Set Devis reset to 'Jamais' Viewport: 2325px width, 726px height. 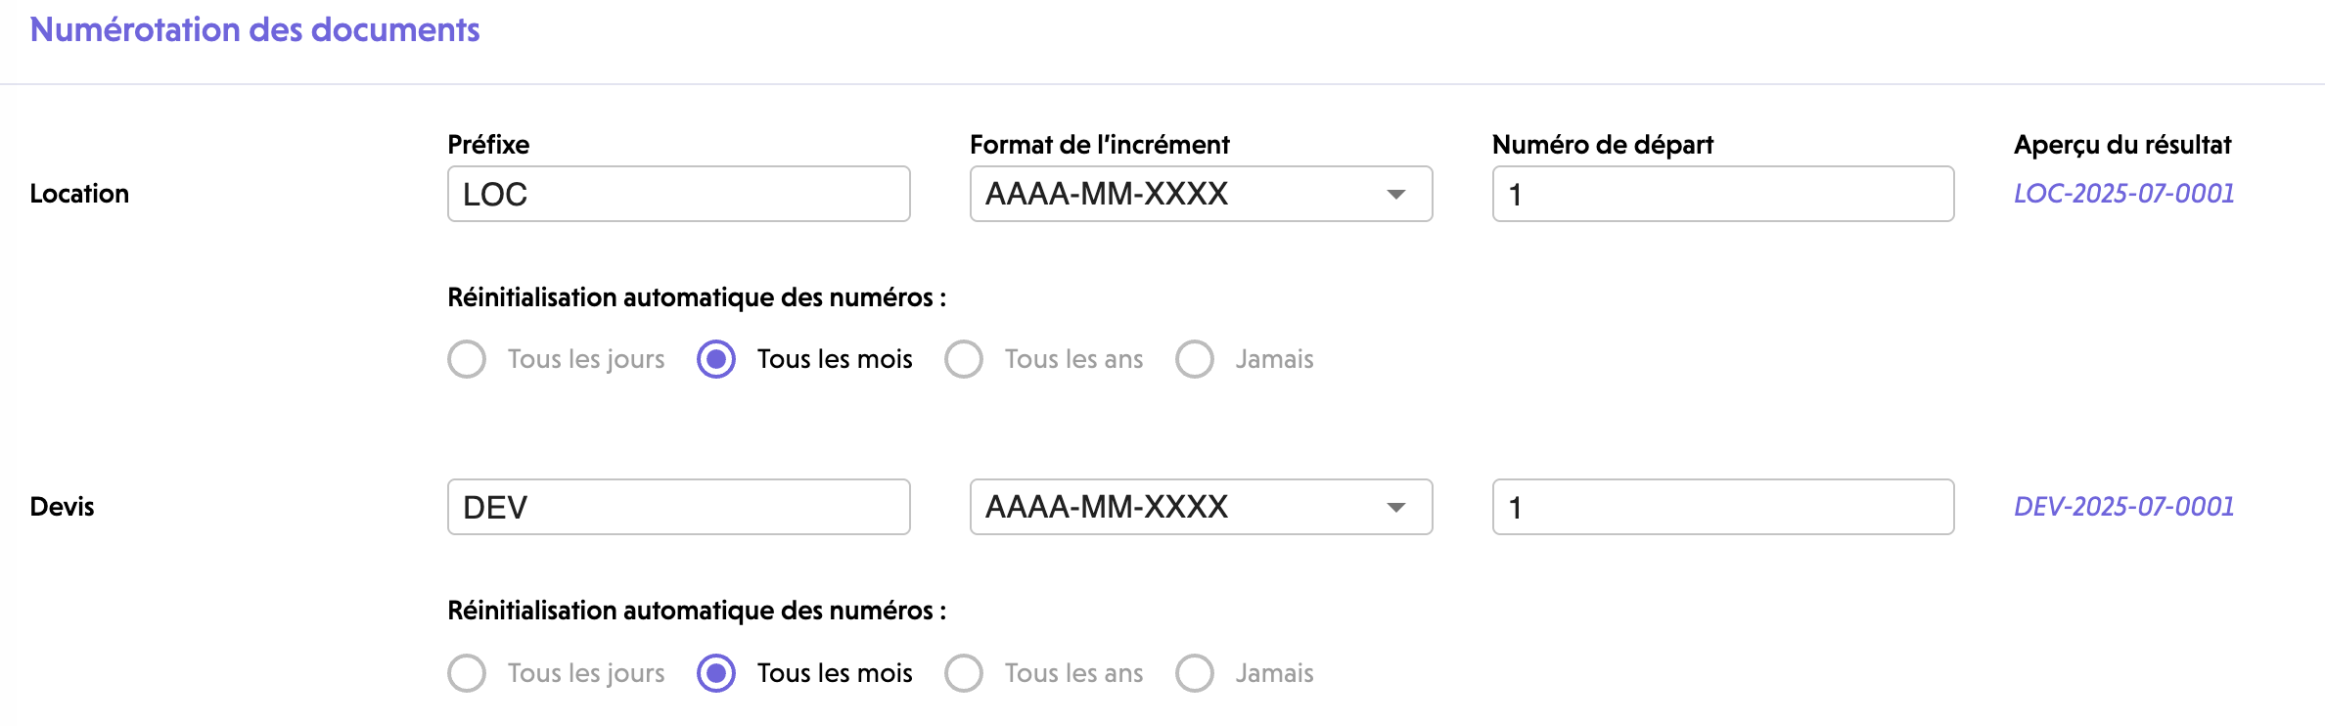(x=1195, y=673)
